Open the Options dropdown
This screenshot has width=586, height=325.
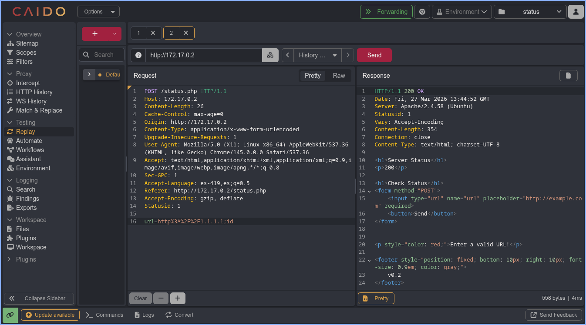(98, 12)
